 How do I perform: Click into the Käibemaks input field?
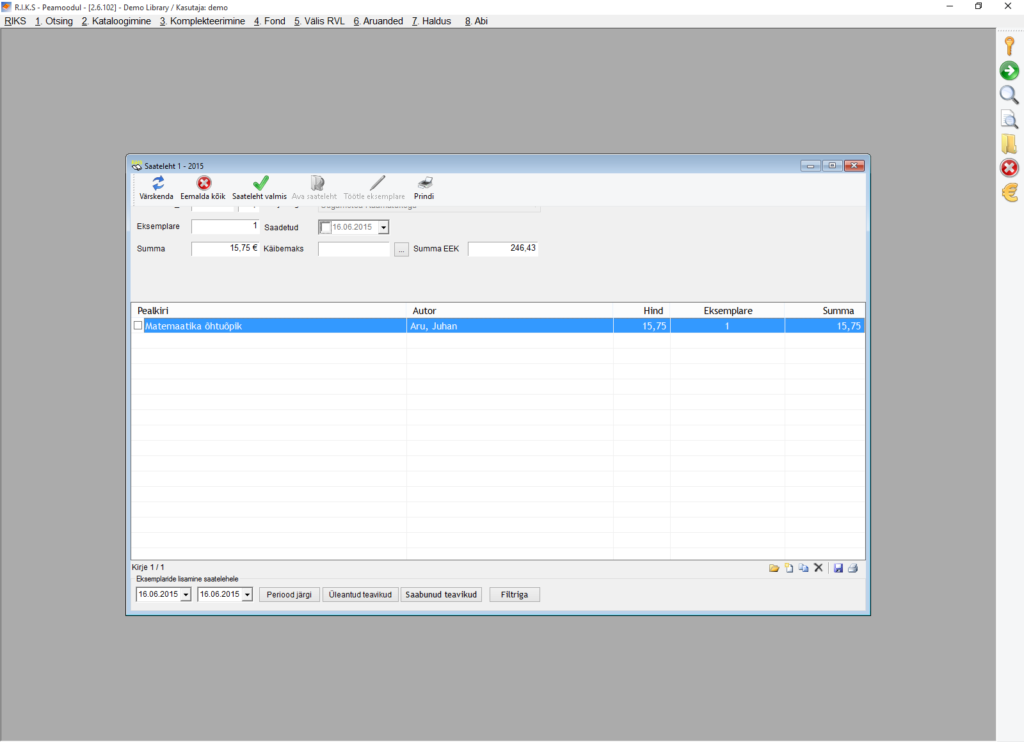click(x=353, y=249)
